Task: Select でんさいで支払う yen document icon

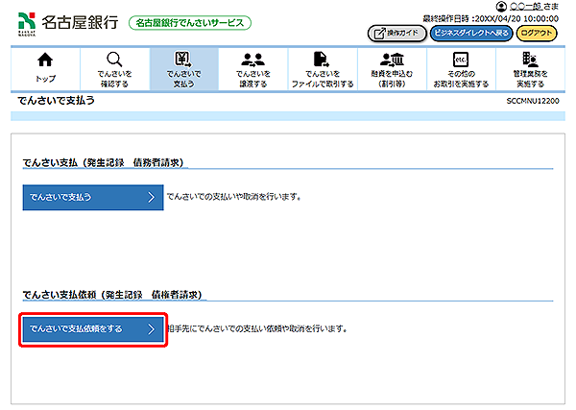Action: pos(183,60)
